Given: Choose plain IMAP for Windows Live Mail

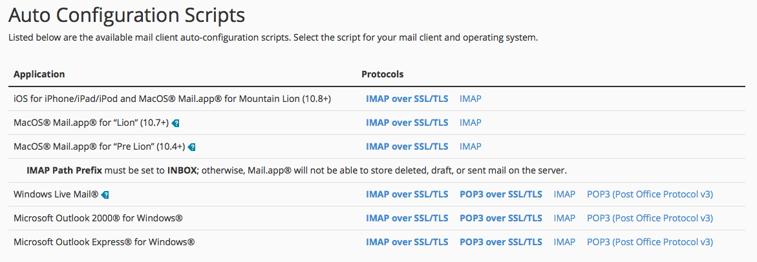Looking at the screenshot, I should (564, 194).
